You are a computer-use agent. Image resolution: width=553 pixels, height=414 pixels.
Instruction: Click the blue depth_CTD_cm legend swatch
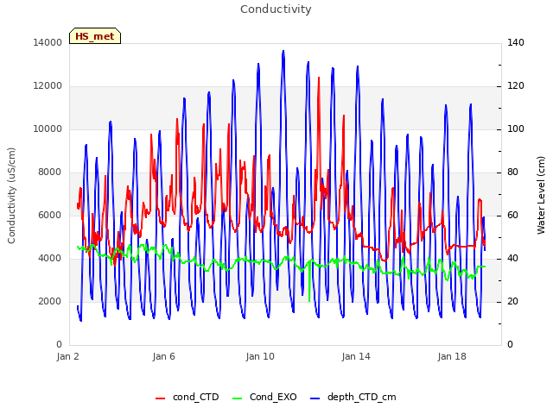coord(315,398)
